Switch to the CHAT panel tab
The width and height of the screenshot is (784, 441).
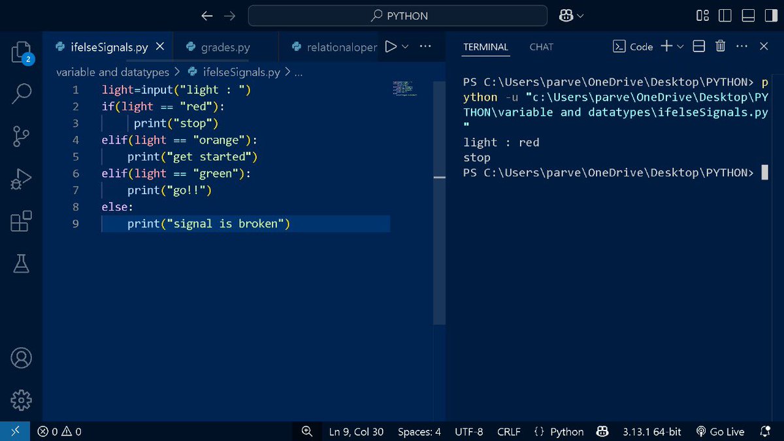(x=541, y=47)
